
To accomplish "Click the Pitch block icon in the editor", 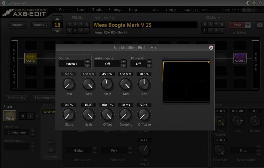I will (10, 116).
